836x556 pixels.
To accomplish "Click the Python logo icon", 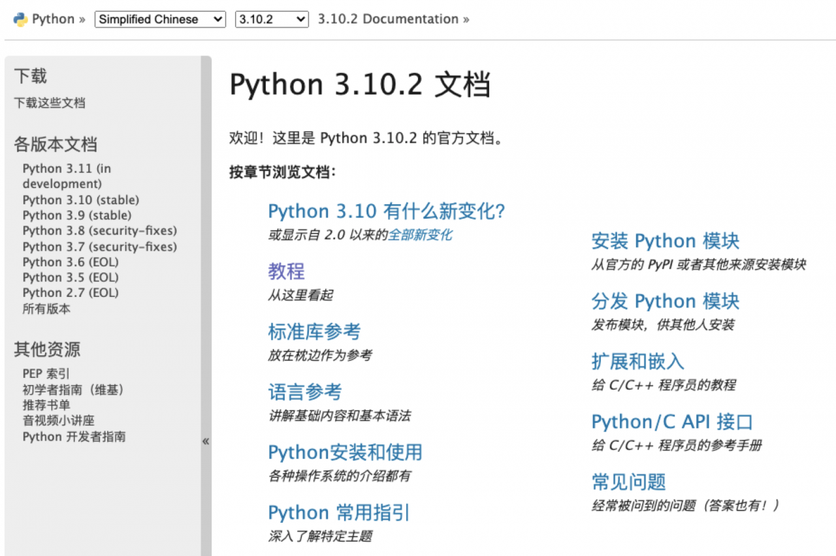I will (x=20, y=19).
